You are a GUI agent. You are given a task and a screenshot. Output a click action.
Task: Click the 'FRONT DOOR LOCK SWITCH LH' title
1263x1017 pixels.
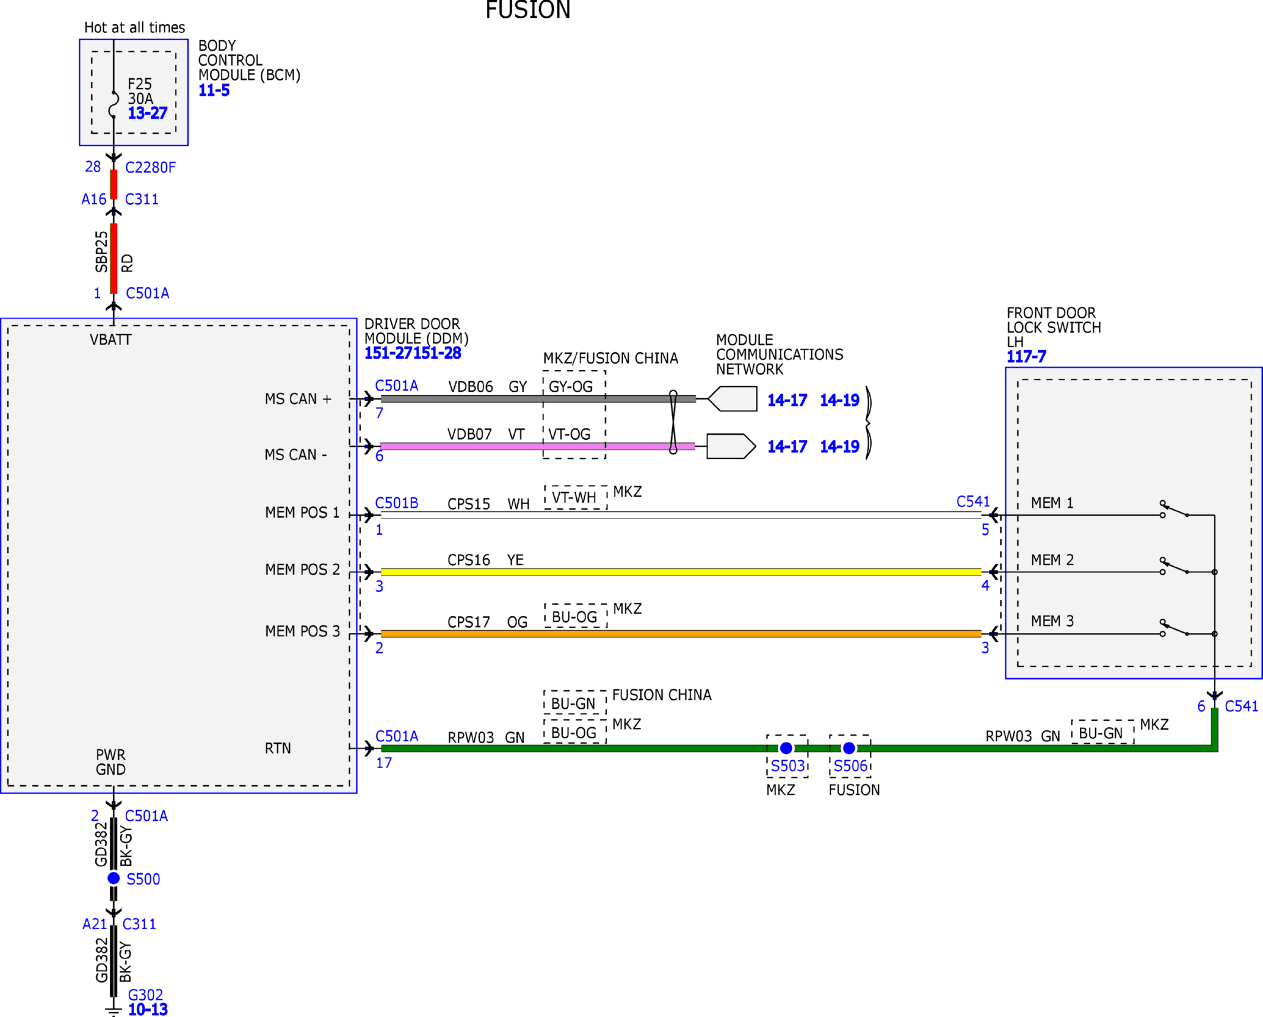click(x=1054, y=327)
